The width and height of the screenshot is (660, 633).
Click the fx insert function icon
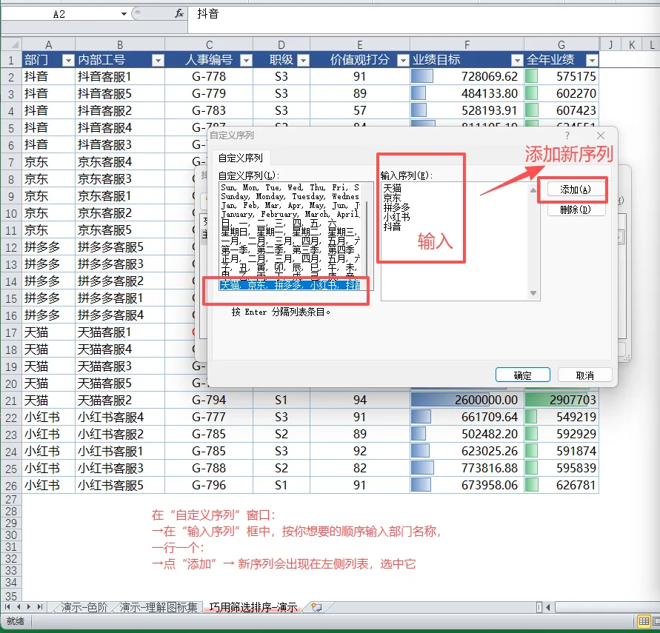point(179,14)
